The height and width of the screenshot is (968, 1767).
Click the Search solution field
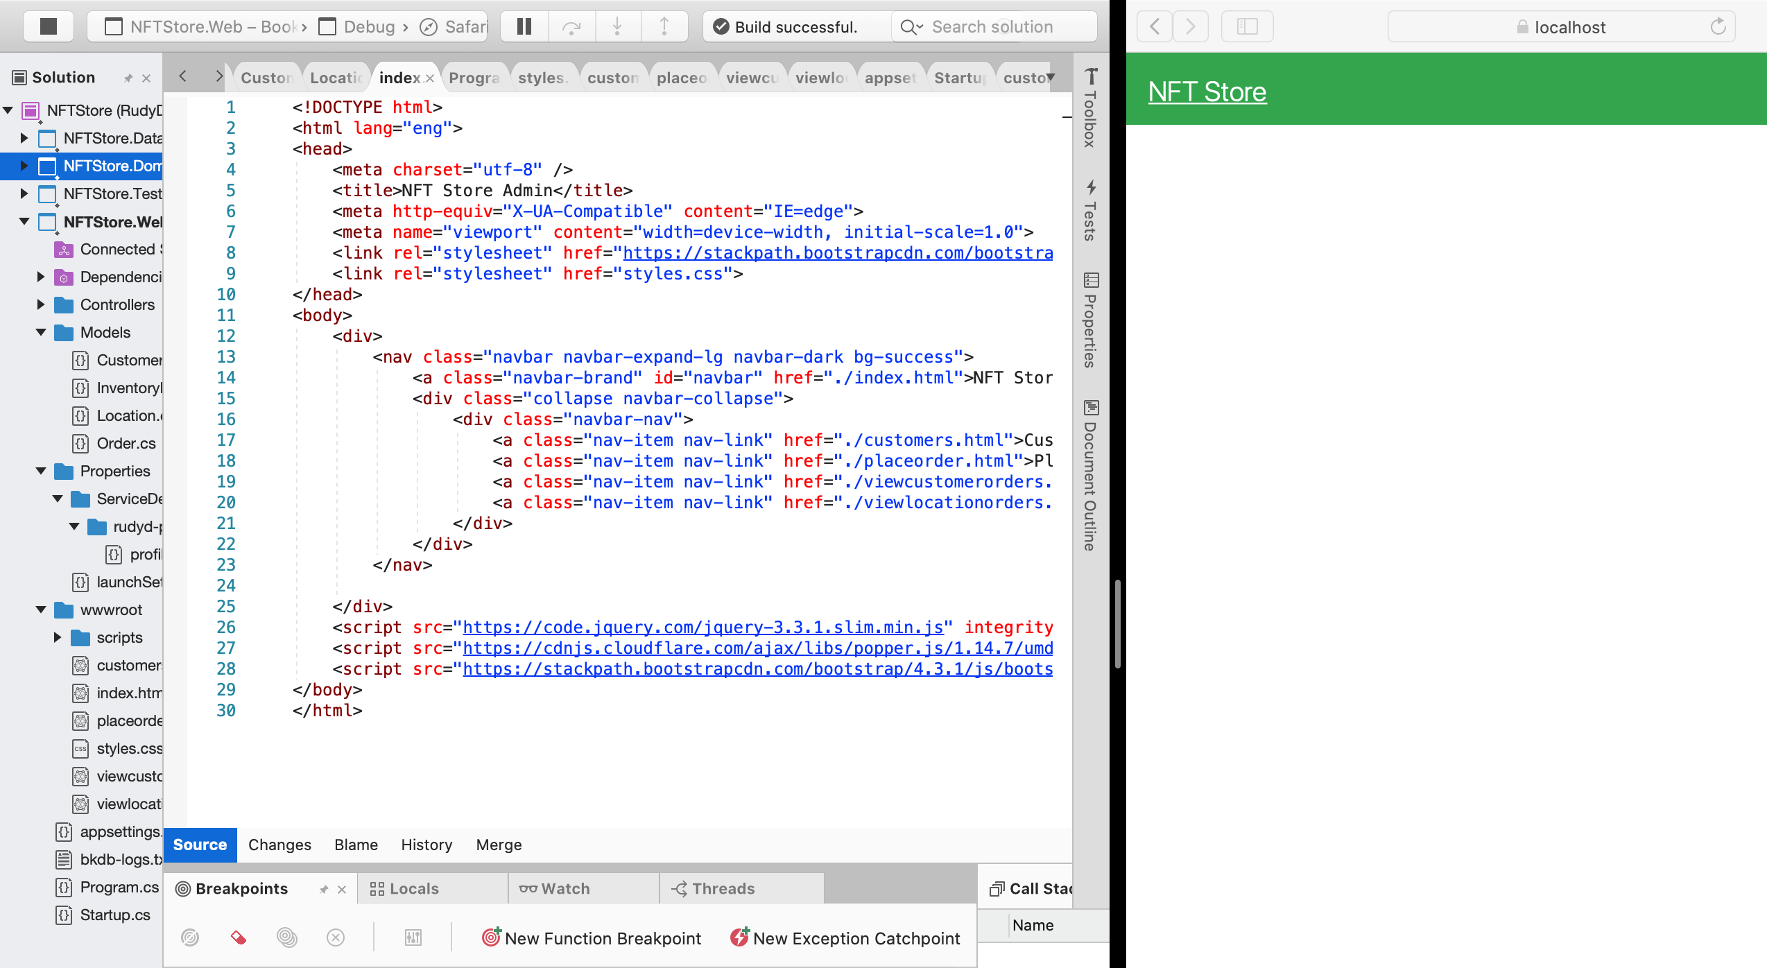point(992,26)
